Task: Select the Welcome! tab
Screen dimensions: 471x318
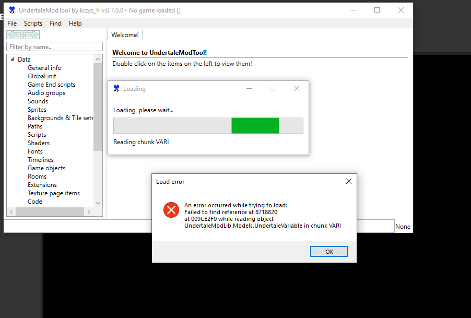Action: click(x=125, y=35)
